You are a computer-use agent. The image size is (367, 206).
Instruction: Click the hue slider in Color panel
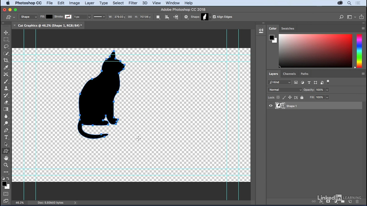coord(359,51)
